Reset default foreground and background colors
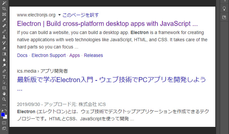229x134 pixels. coord(2,110)
